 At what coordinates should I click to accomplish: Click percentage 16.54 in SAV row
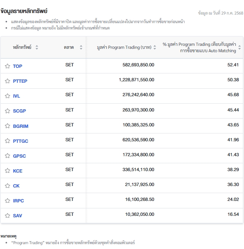coord(233,214)
